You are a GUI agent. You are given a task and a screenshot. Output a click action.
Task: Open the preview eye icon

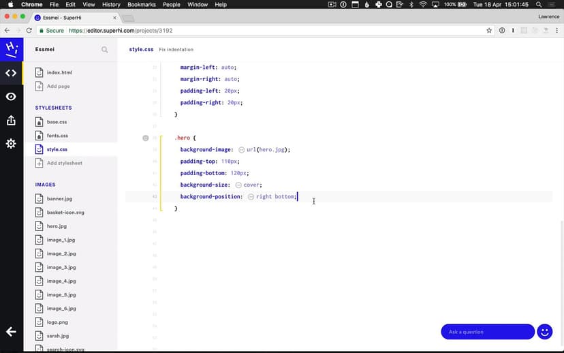(11, 97)
